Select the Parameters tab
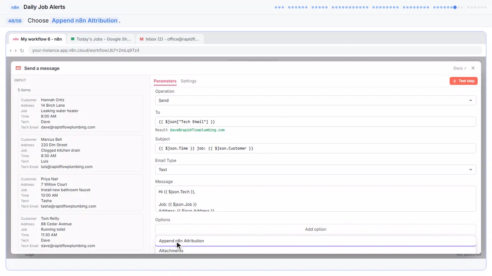 point(165,81)
